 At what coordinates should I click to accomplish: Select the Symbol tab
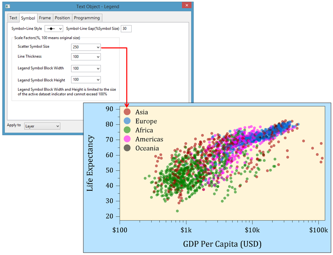28,18
